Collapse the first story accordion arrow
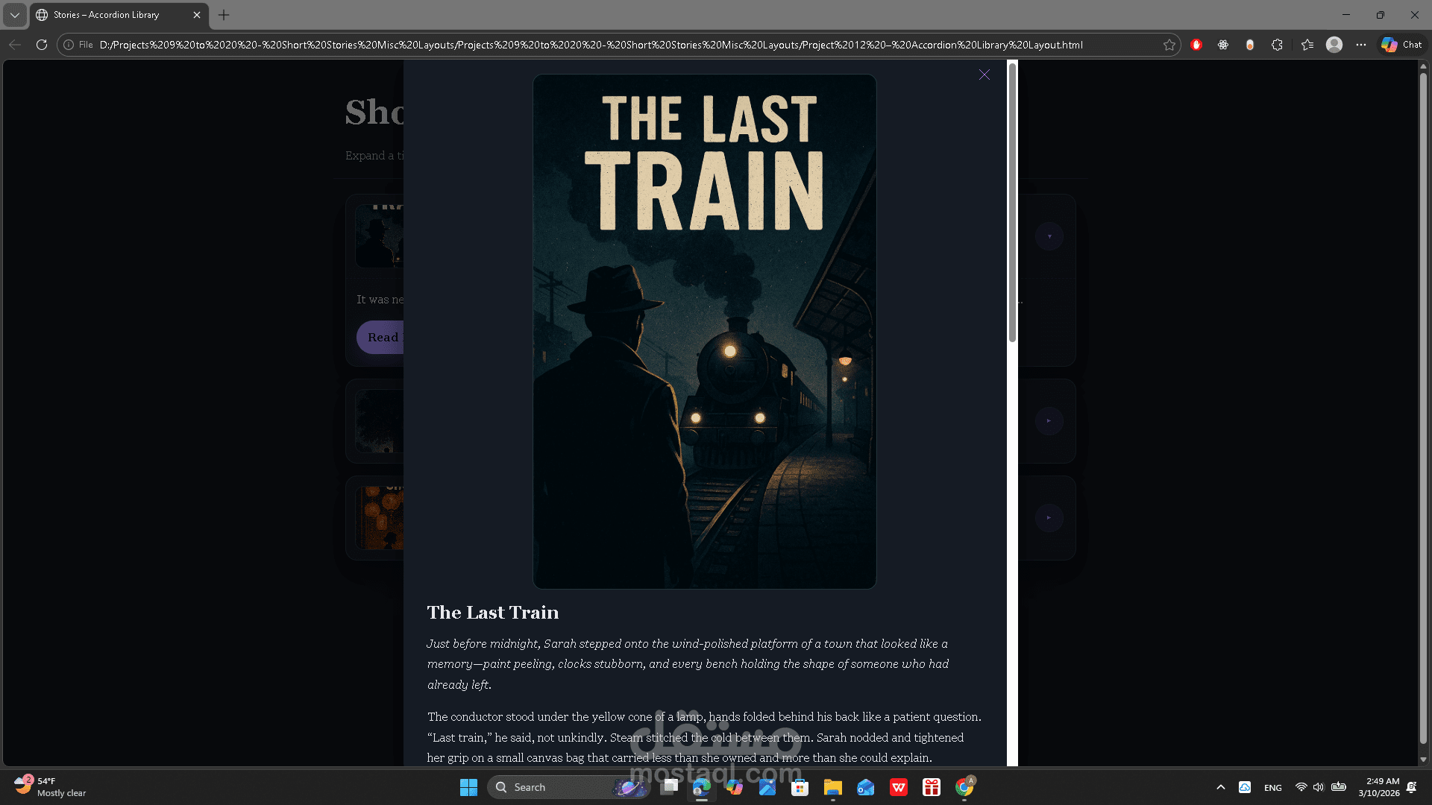The height and width of the screenshot is (805, 1432). [1049, 236]
